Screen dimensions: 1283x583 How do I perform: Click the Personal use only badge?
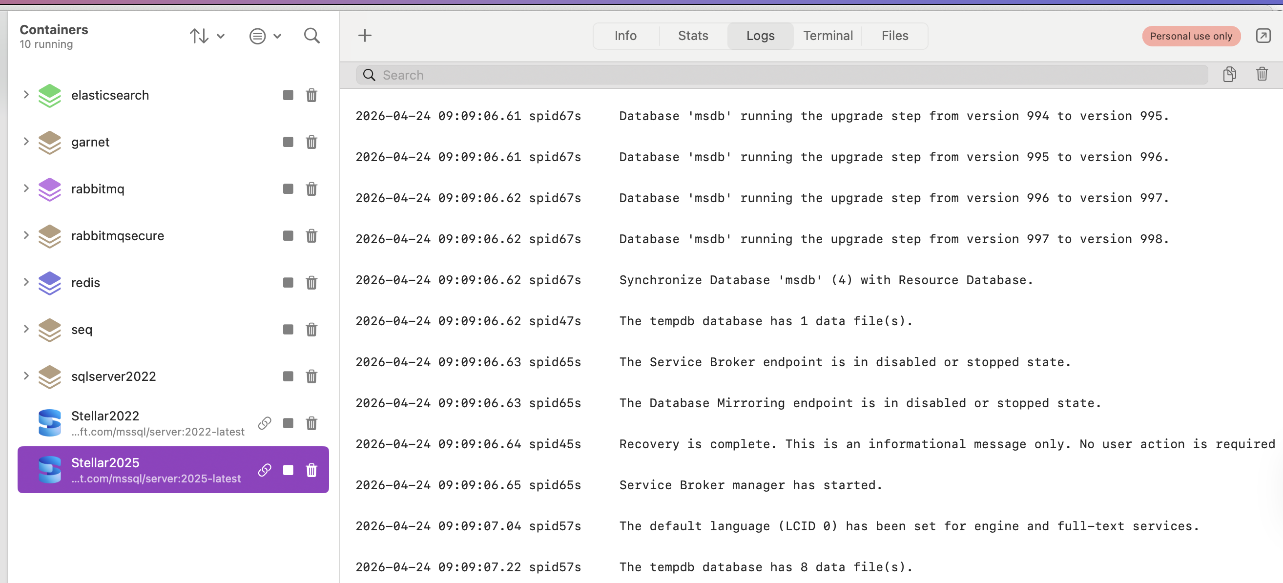(x=1191, y=36)
